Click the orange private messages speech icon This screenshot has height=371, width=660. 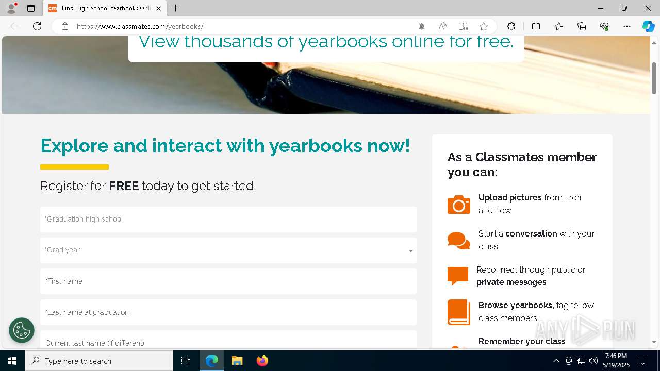tap(457, 276)
